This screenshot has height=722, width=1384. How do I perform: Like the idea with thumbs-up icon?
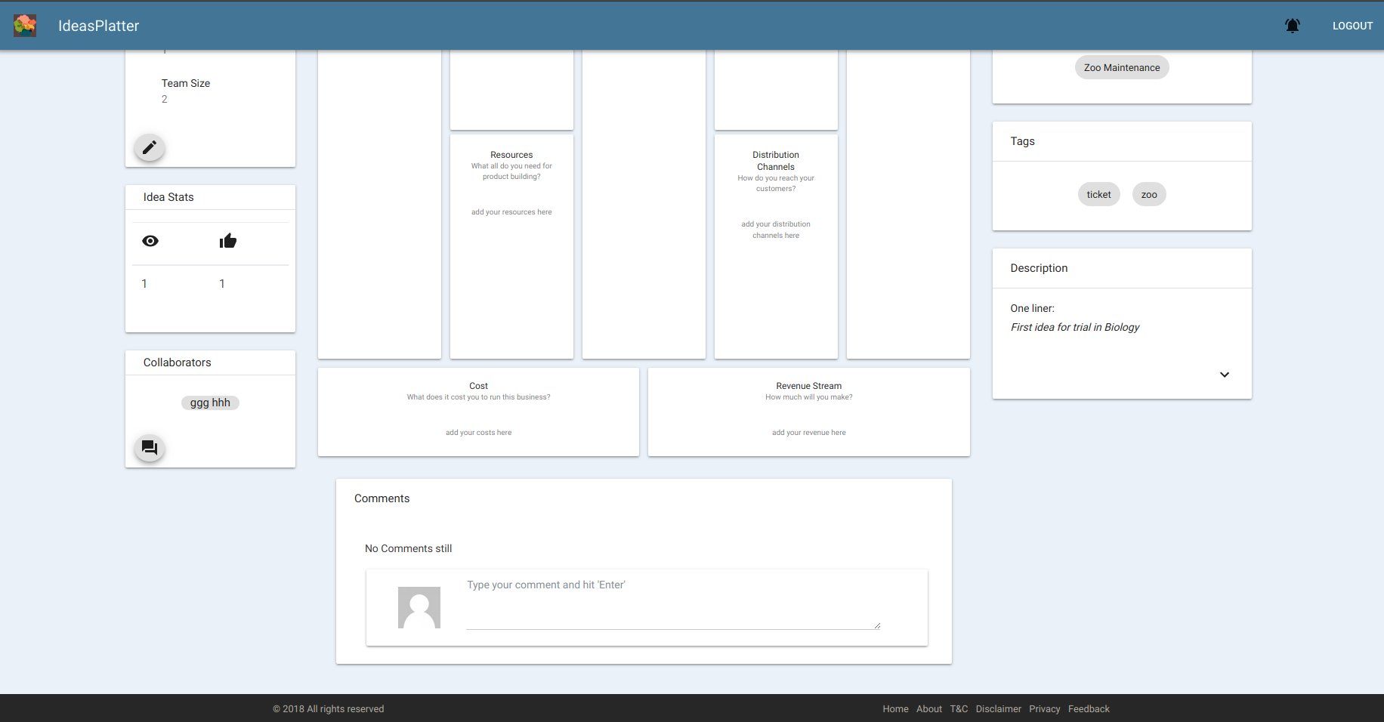click(228, 241)
